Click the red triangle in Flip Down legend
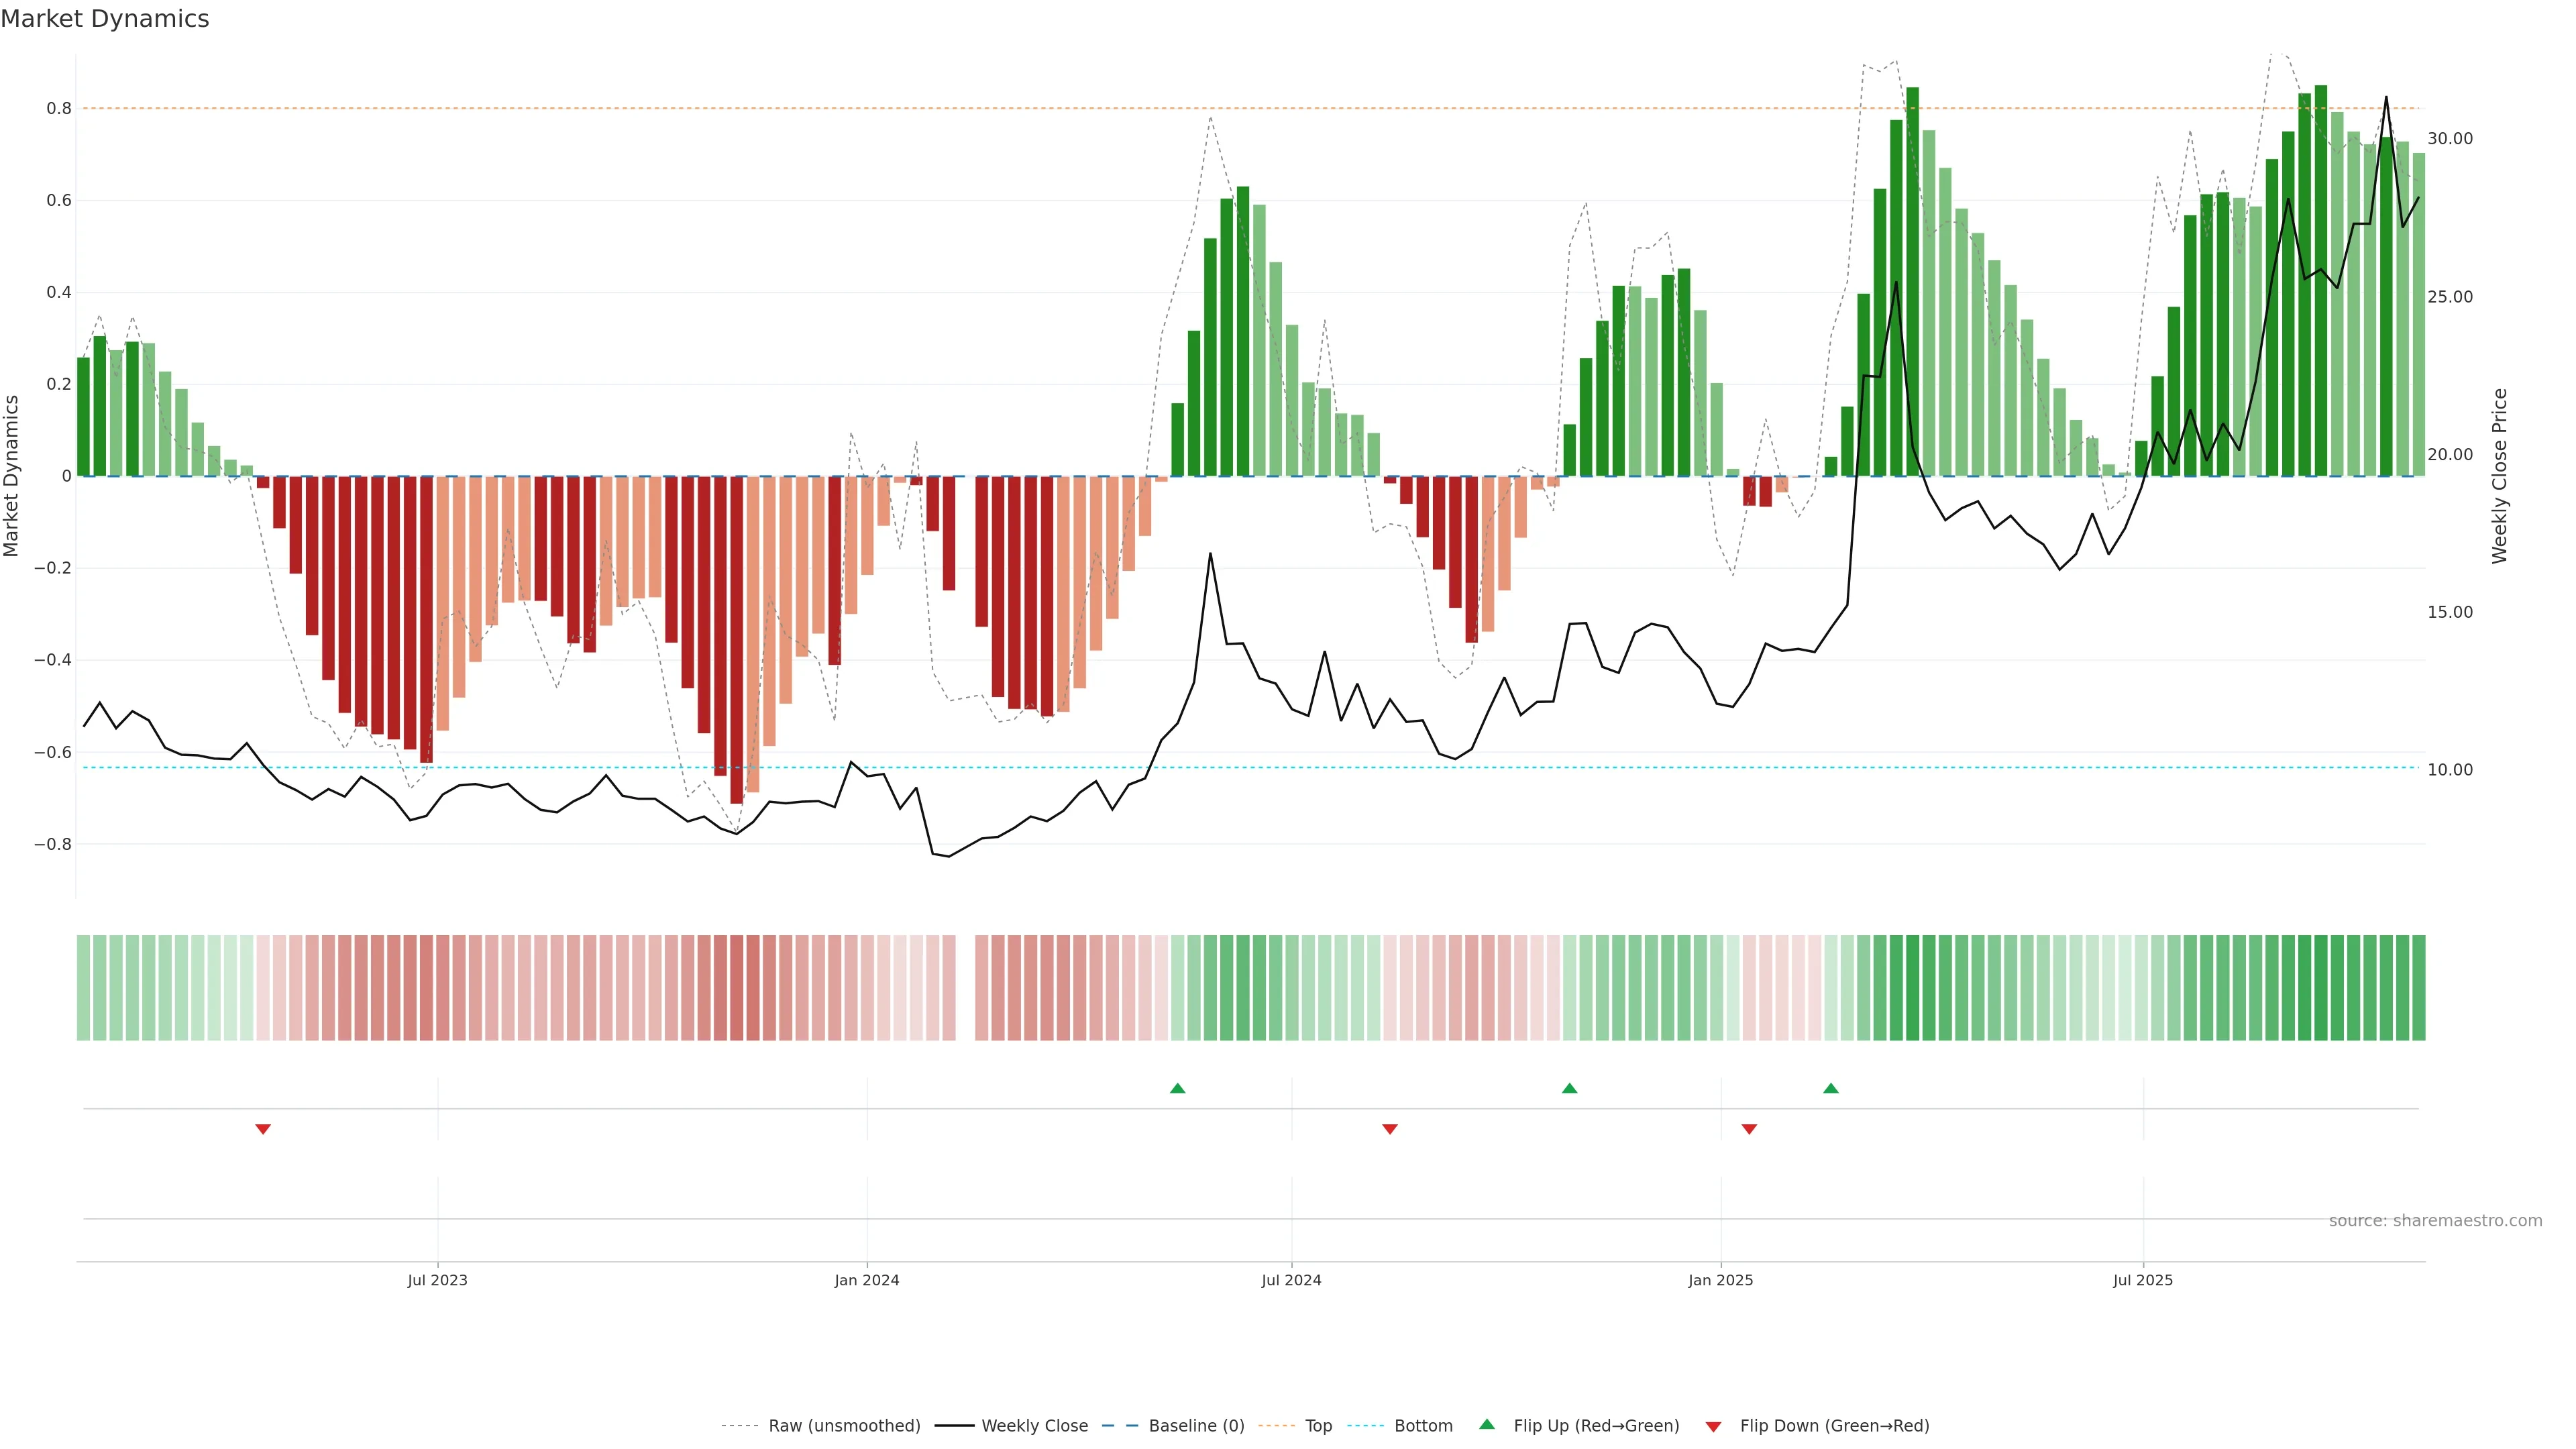This screenshot has height=1449, width=2576. 1713,1427
